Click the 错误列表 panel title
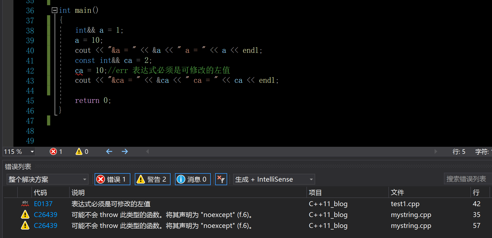The image size is (492, 238). coord(18,166)
